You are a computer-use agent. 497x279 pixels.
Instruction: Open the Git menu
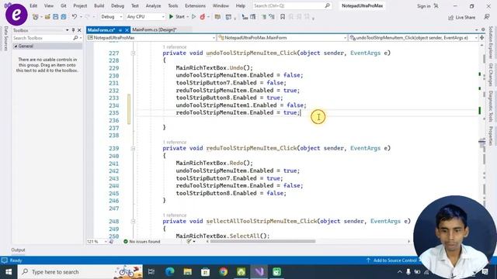tap(64, 5)
